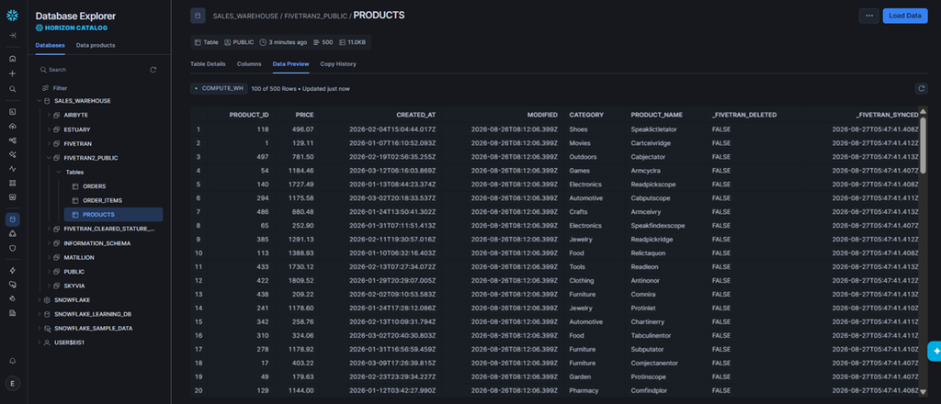Collapse the FIVETRAN2_PUBLIC schema

tap(50, 158)
